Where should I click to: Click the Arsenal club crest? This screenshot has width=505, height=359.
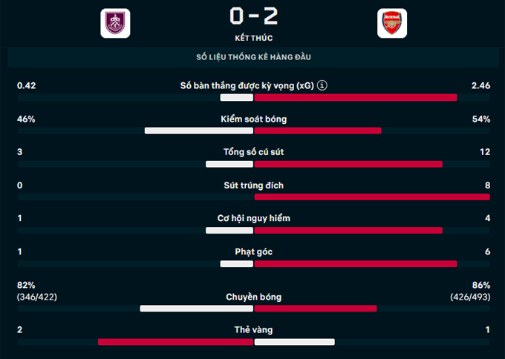pos(391,23)
